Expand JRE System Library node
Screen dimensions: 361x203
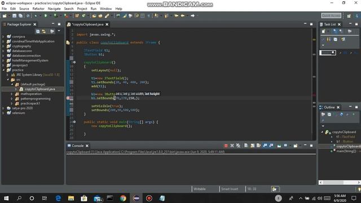[x=7, y=75]
